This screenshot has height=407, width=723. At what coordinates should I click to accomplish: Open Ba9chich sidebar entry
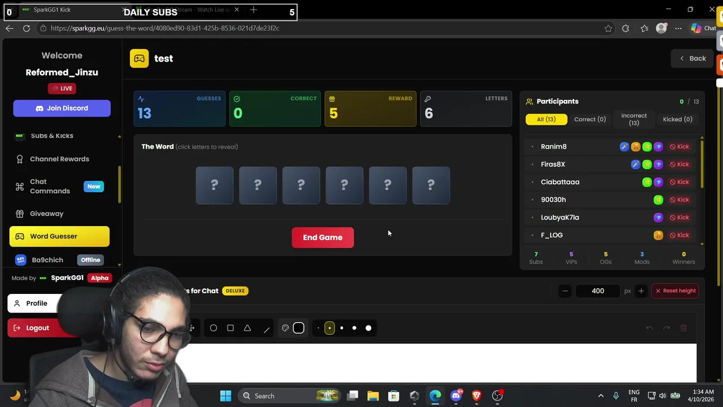click(x=59, y=260)
